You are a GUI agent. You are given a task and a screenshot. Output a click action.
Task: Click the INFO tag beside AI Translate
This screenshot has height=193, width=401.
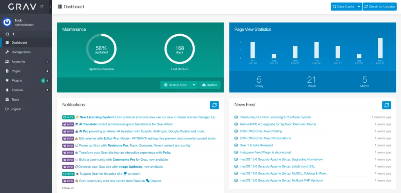(68, 124)
